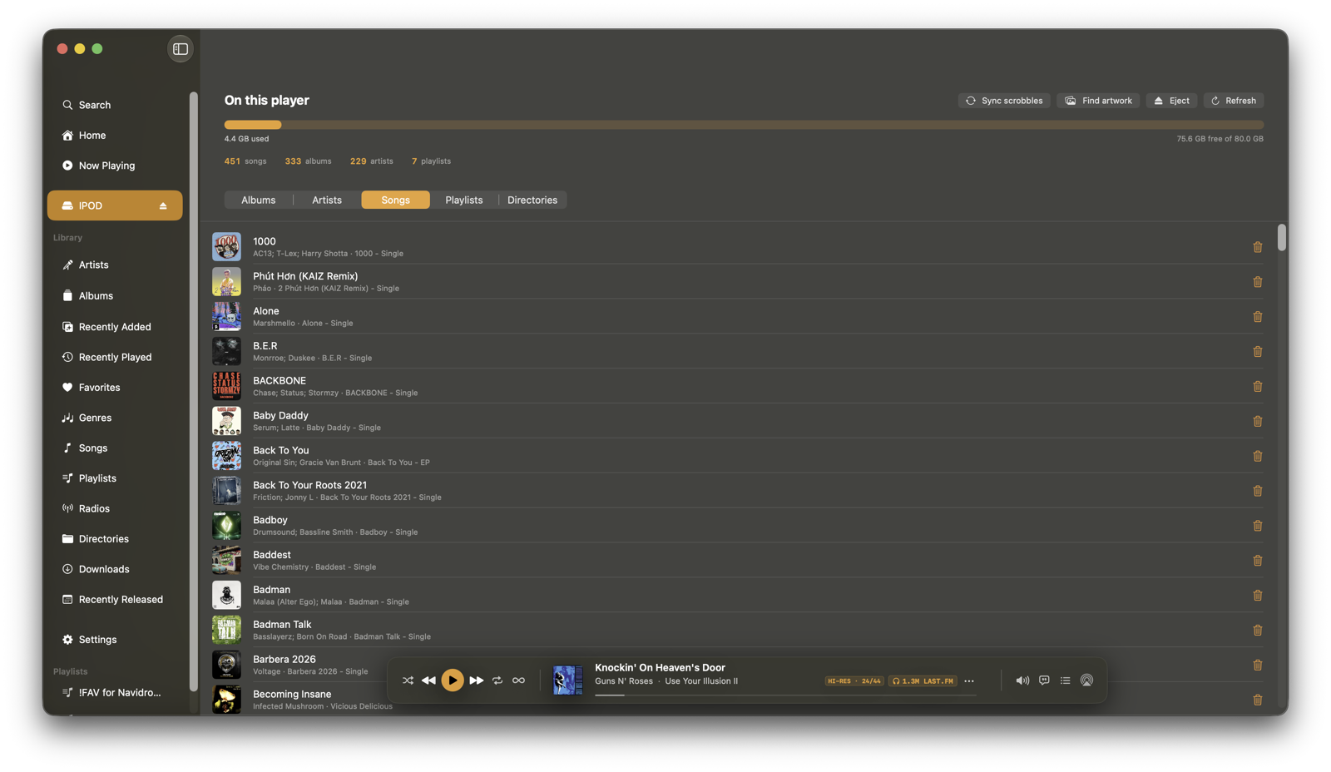Delete the song Alone

pos(1258,317)
